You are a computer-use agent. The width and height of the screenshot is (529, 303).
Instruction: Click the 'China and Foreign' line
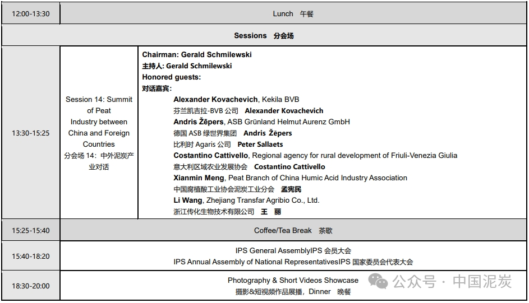[x=99, y=133]
